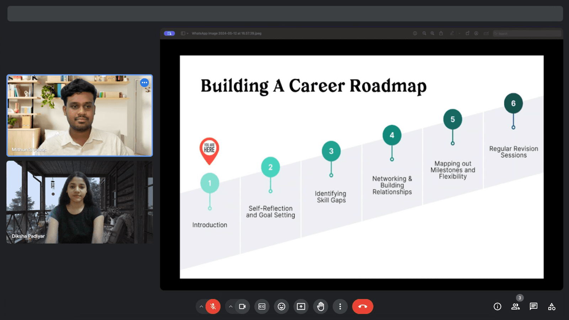Click the shared Career Roadmap presentation
The height and width of the screenshot is (320, 569).
point(361,166)
